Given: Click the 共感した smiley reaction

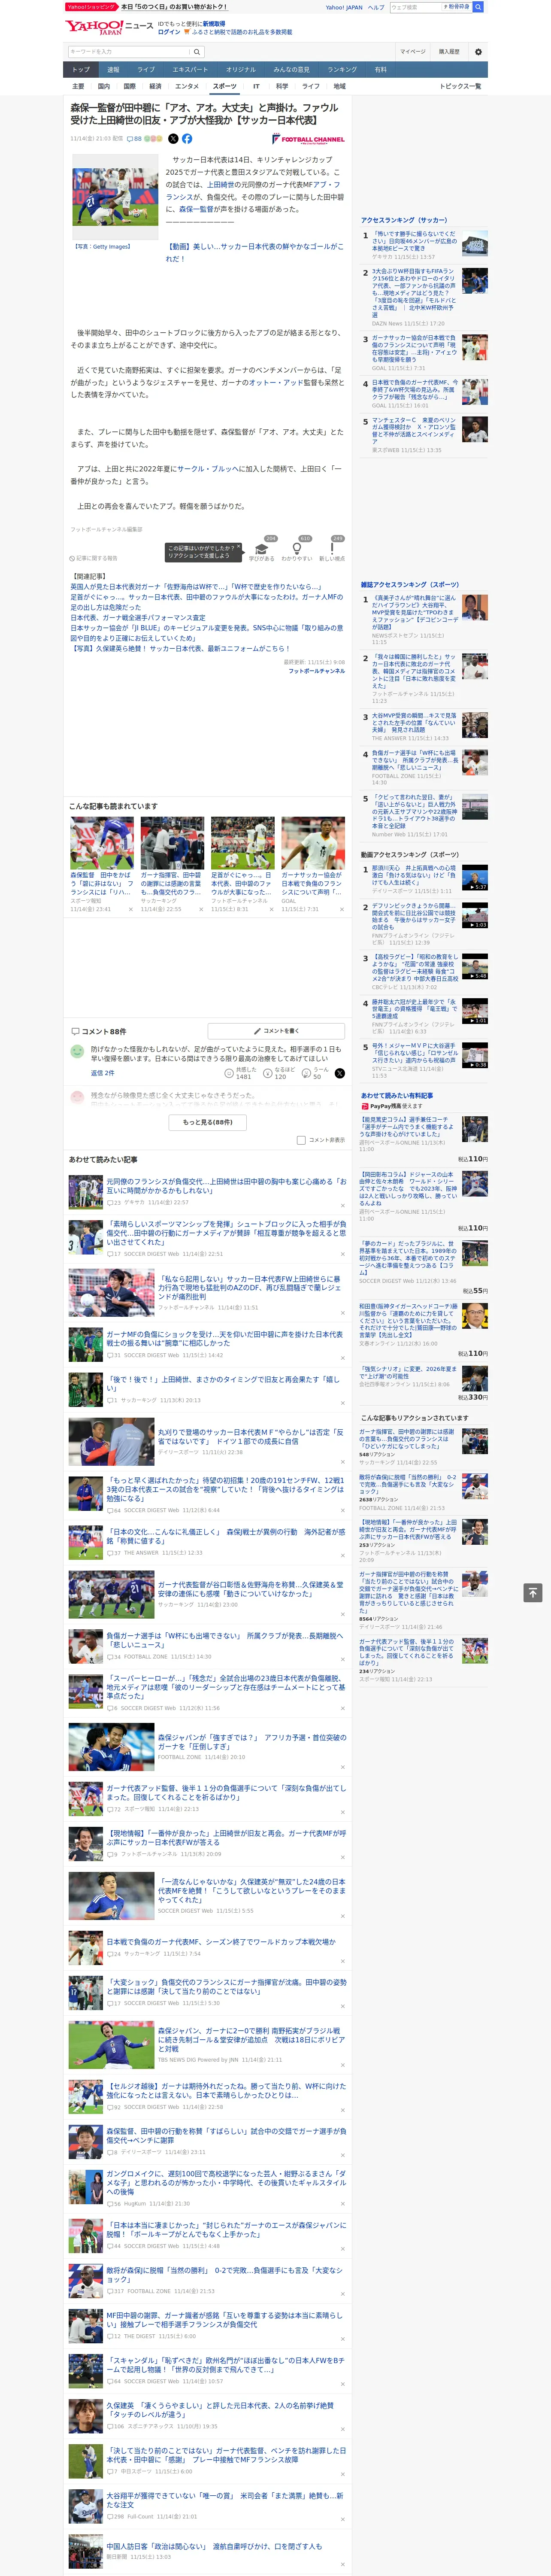Looking at the screenshot, I should click(x=229, y=1073).
